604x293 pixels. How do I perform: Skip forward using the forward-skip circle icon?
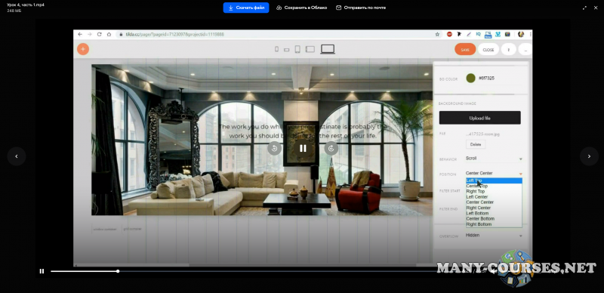(x=331, y=148)
